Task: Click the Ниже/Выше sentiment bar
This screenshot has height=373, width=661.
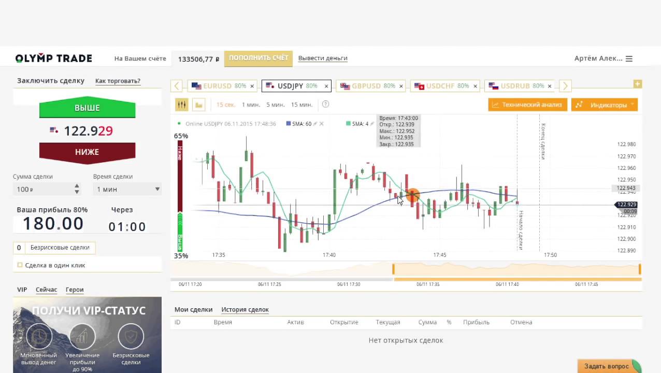Action: point(180,196)
